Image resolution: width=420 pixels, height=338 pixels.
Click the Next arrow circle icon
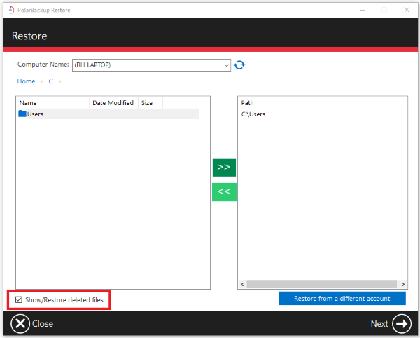pyautogui.click(x=402, y=323)
